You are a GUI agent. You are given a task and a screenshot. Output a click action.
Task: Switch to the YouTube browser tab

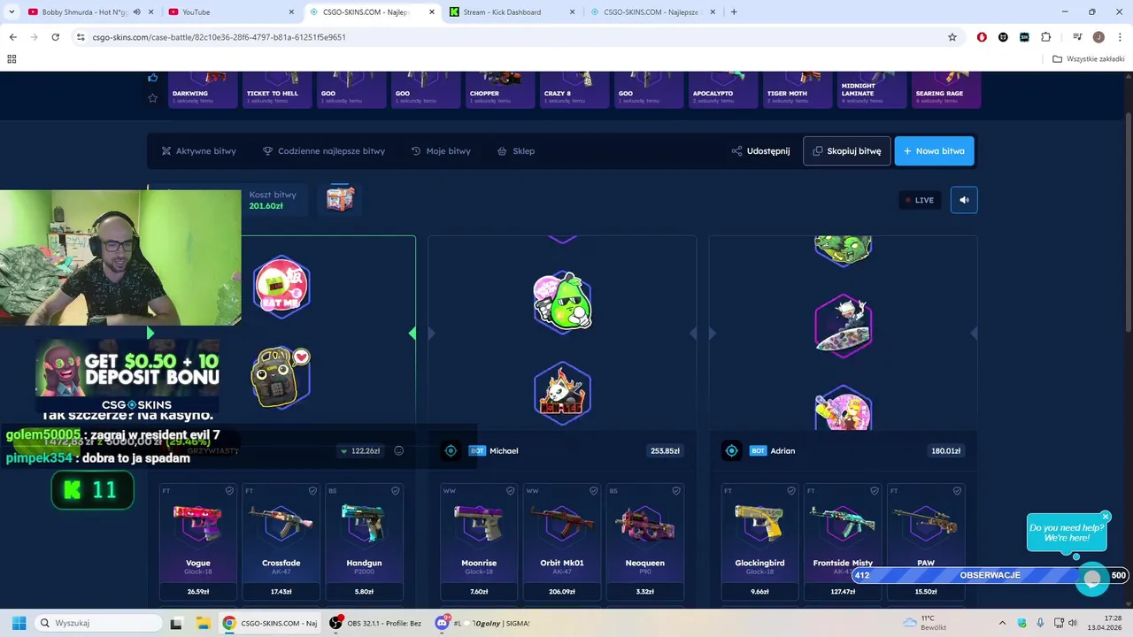pos(230,12)
